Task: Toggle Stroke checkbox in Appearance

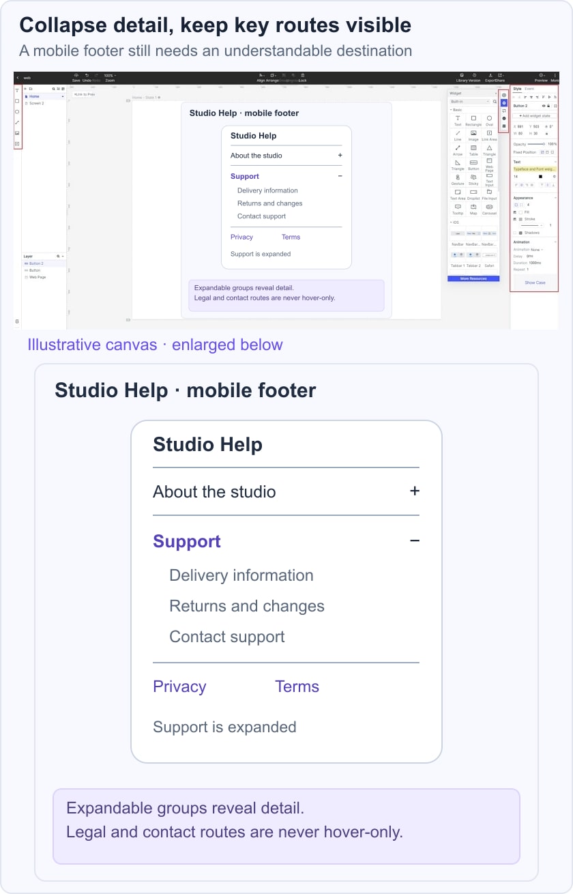Action: [x=515, y=219]
